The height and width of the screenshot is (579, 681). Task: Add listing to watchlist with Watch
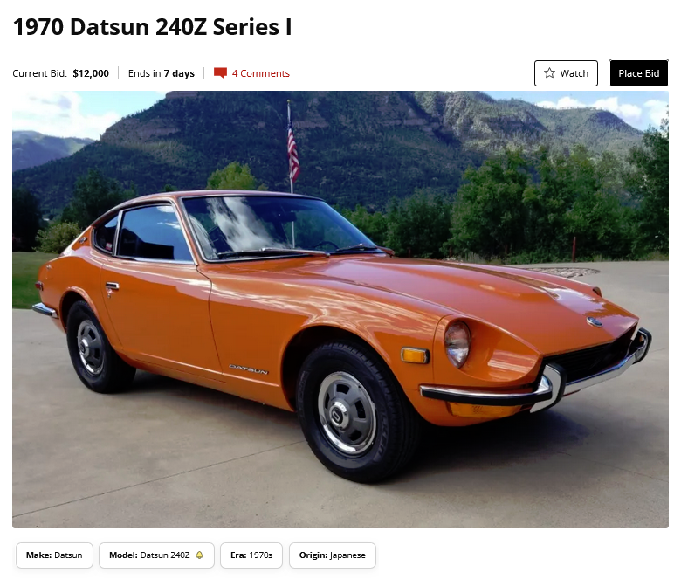pos(566,73)
